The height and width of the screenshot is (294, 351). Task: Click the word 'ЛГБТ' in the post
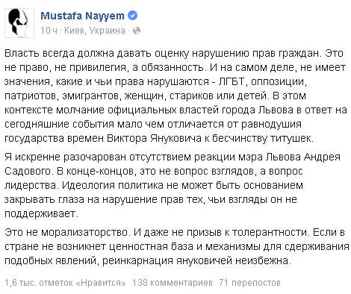click(x=232, y=81)
